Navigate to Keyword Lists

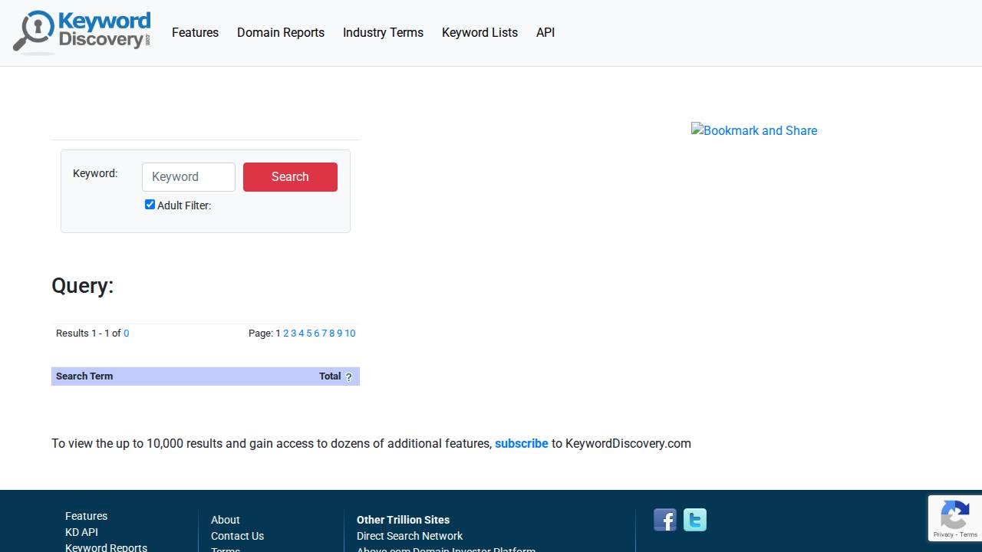[x=479, y=32]
